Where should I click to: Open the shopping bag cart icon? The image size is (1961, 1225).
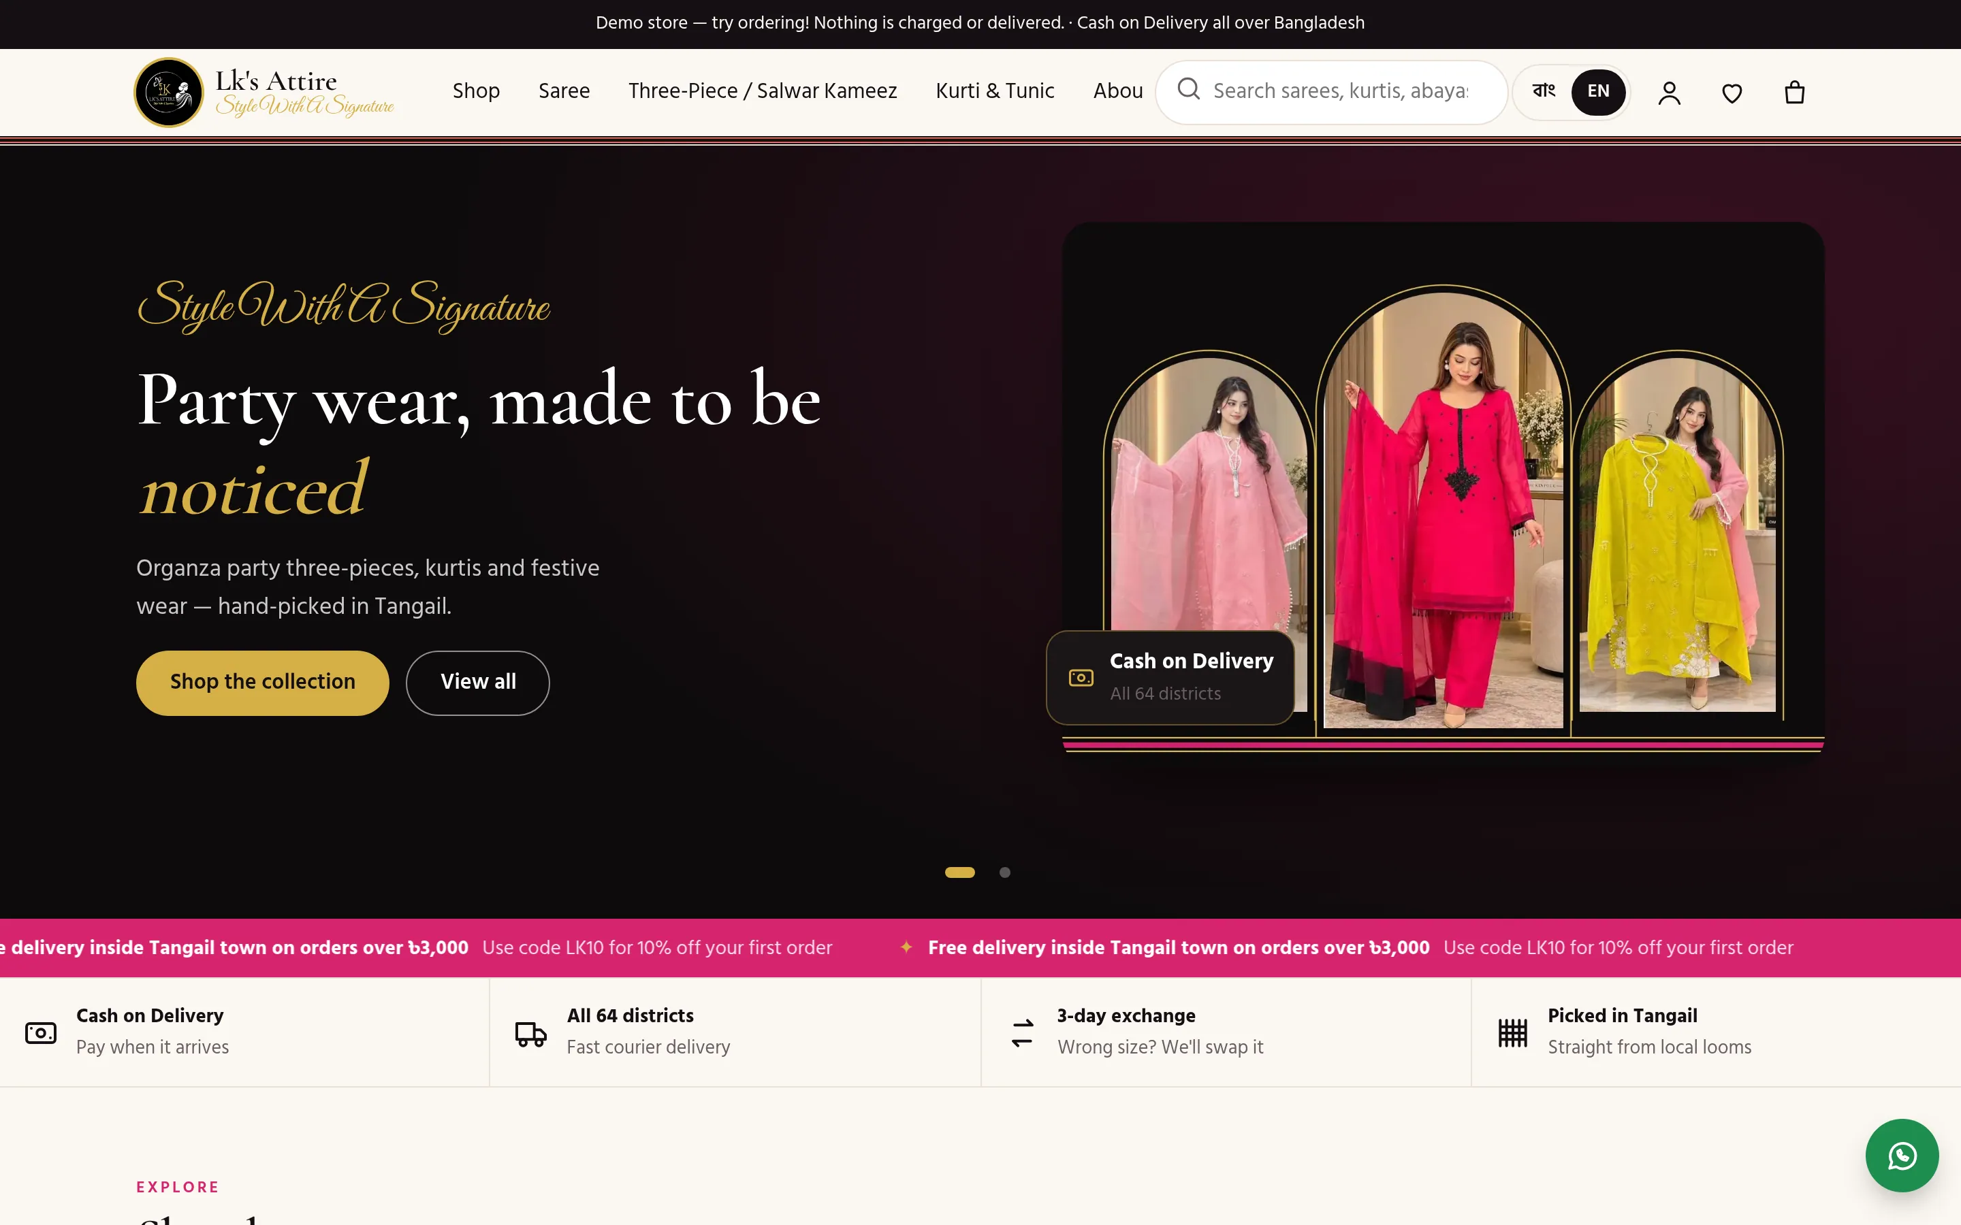[x=1794, y=93]
